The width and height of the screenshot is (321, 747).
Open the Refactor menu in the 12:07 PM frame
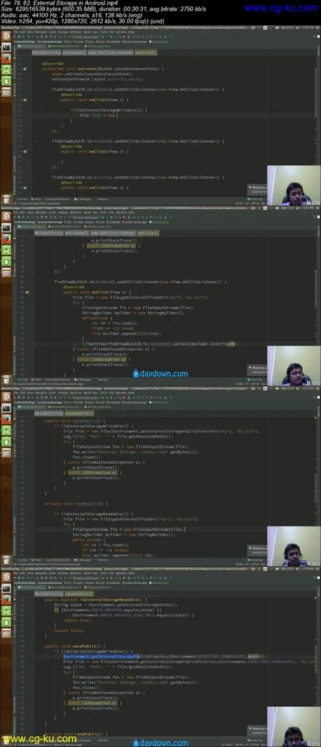tap(76, 213)
